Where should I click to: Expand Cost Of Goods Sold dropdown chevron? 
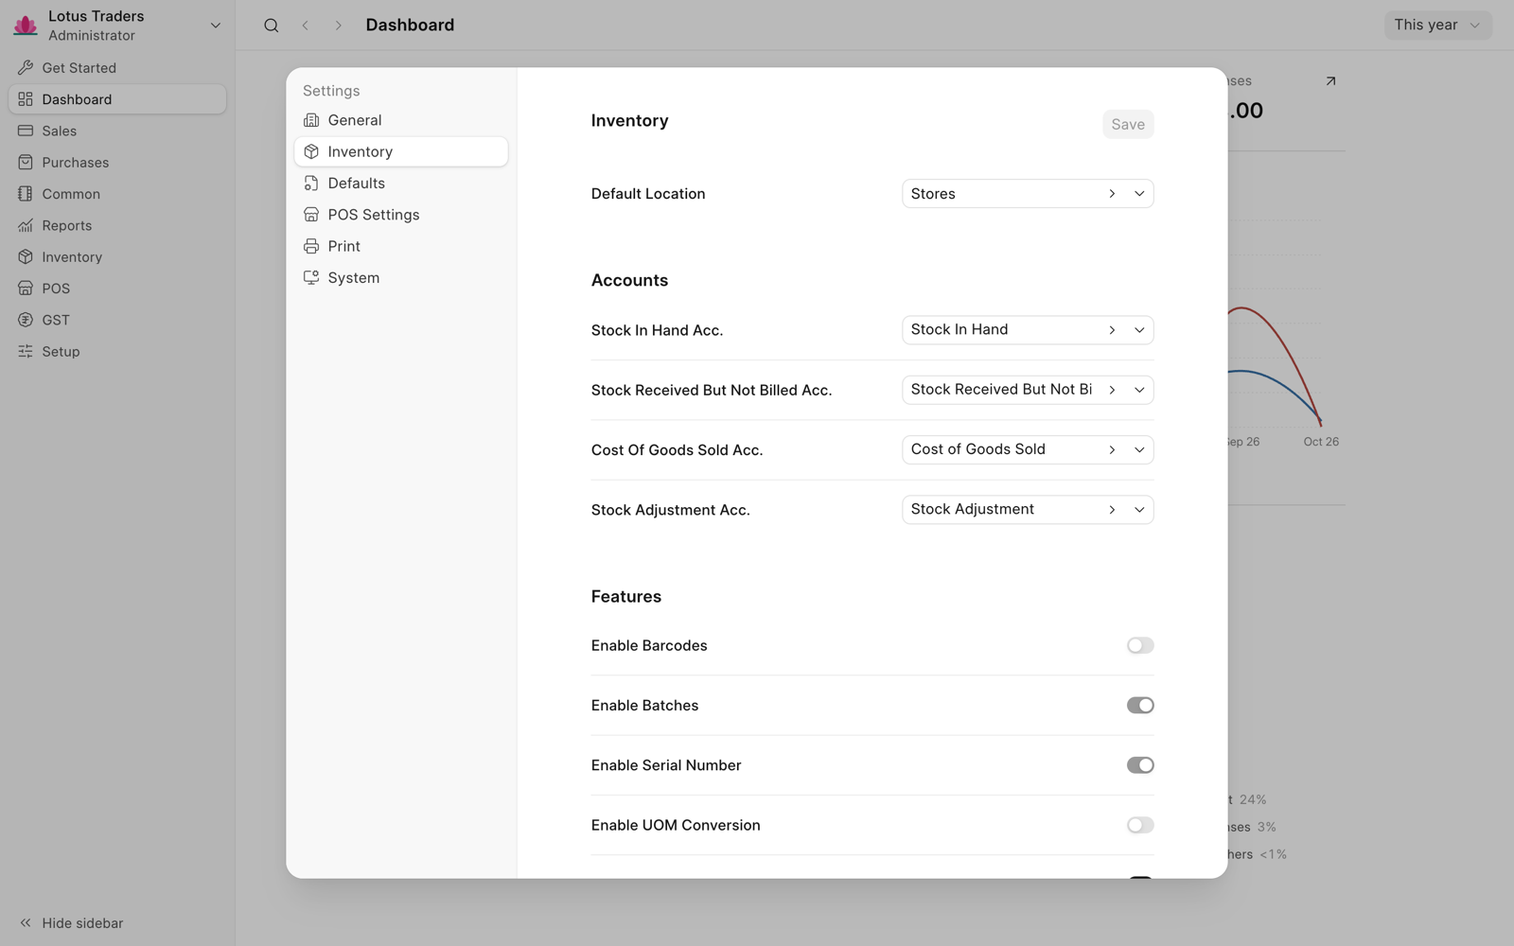point(1139,450)
